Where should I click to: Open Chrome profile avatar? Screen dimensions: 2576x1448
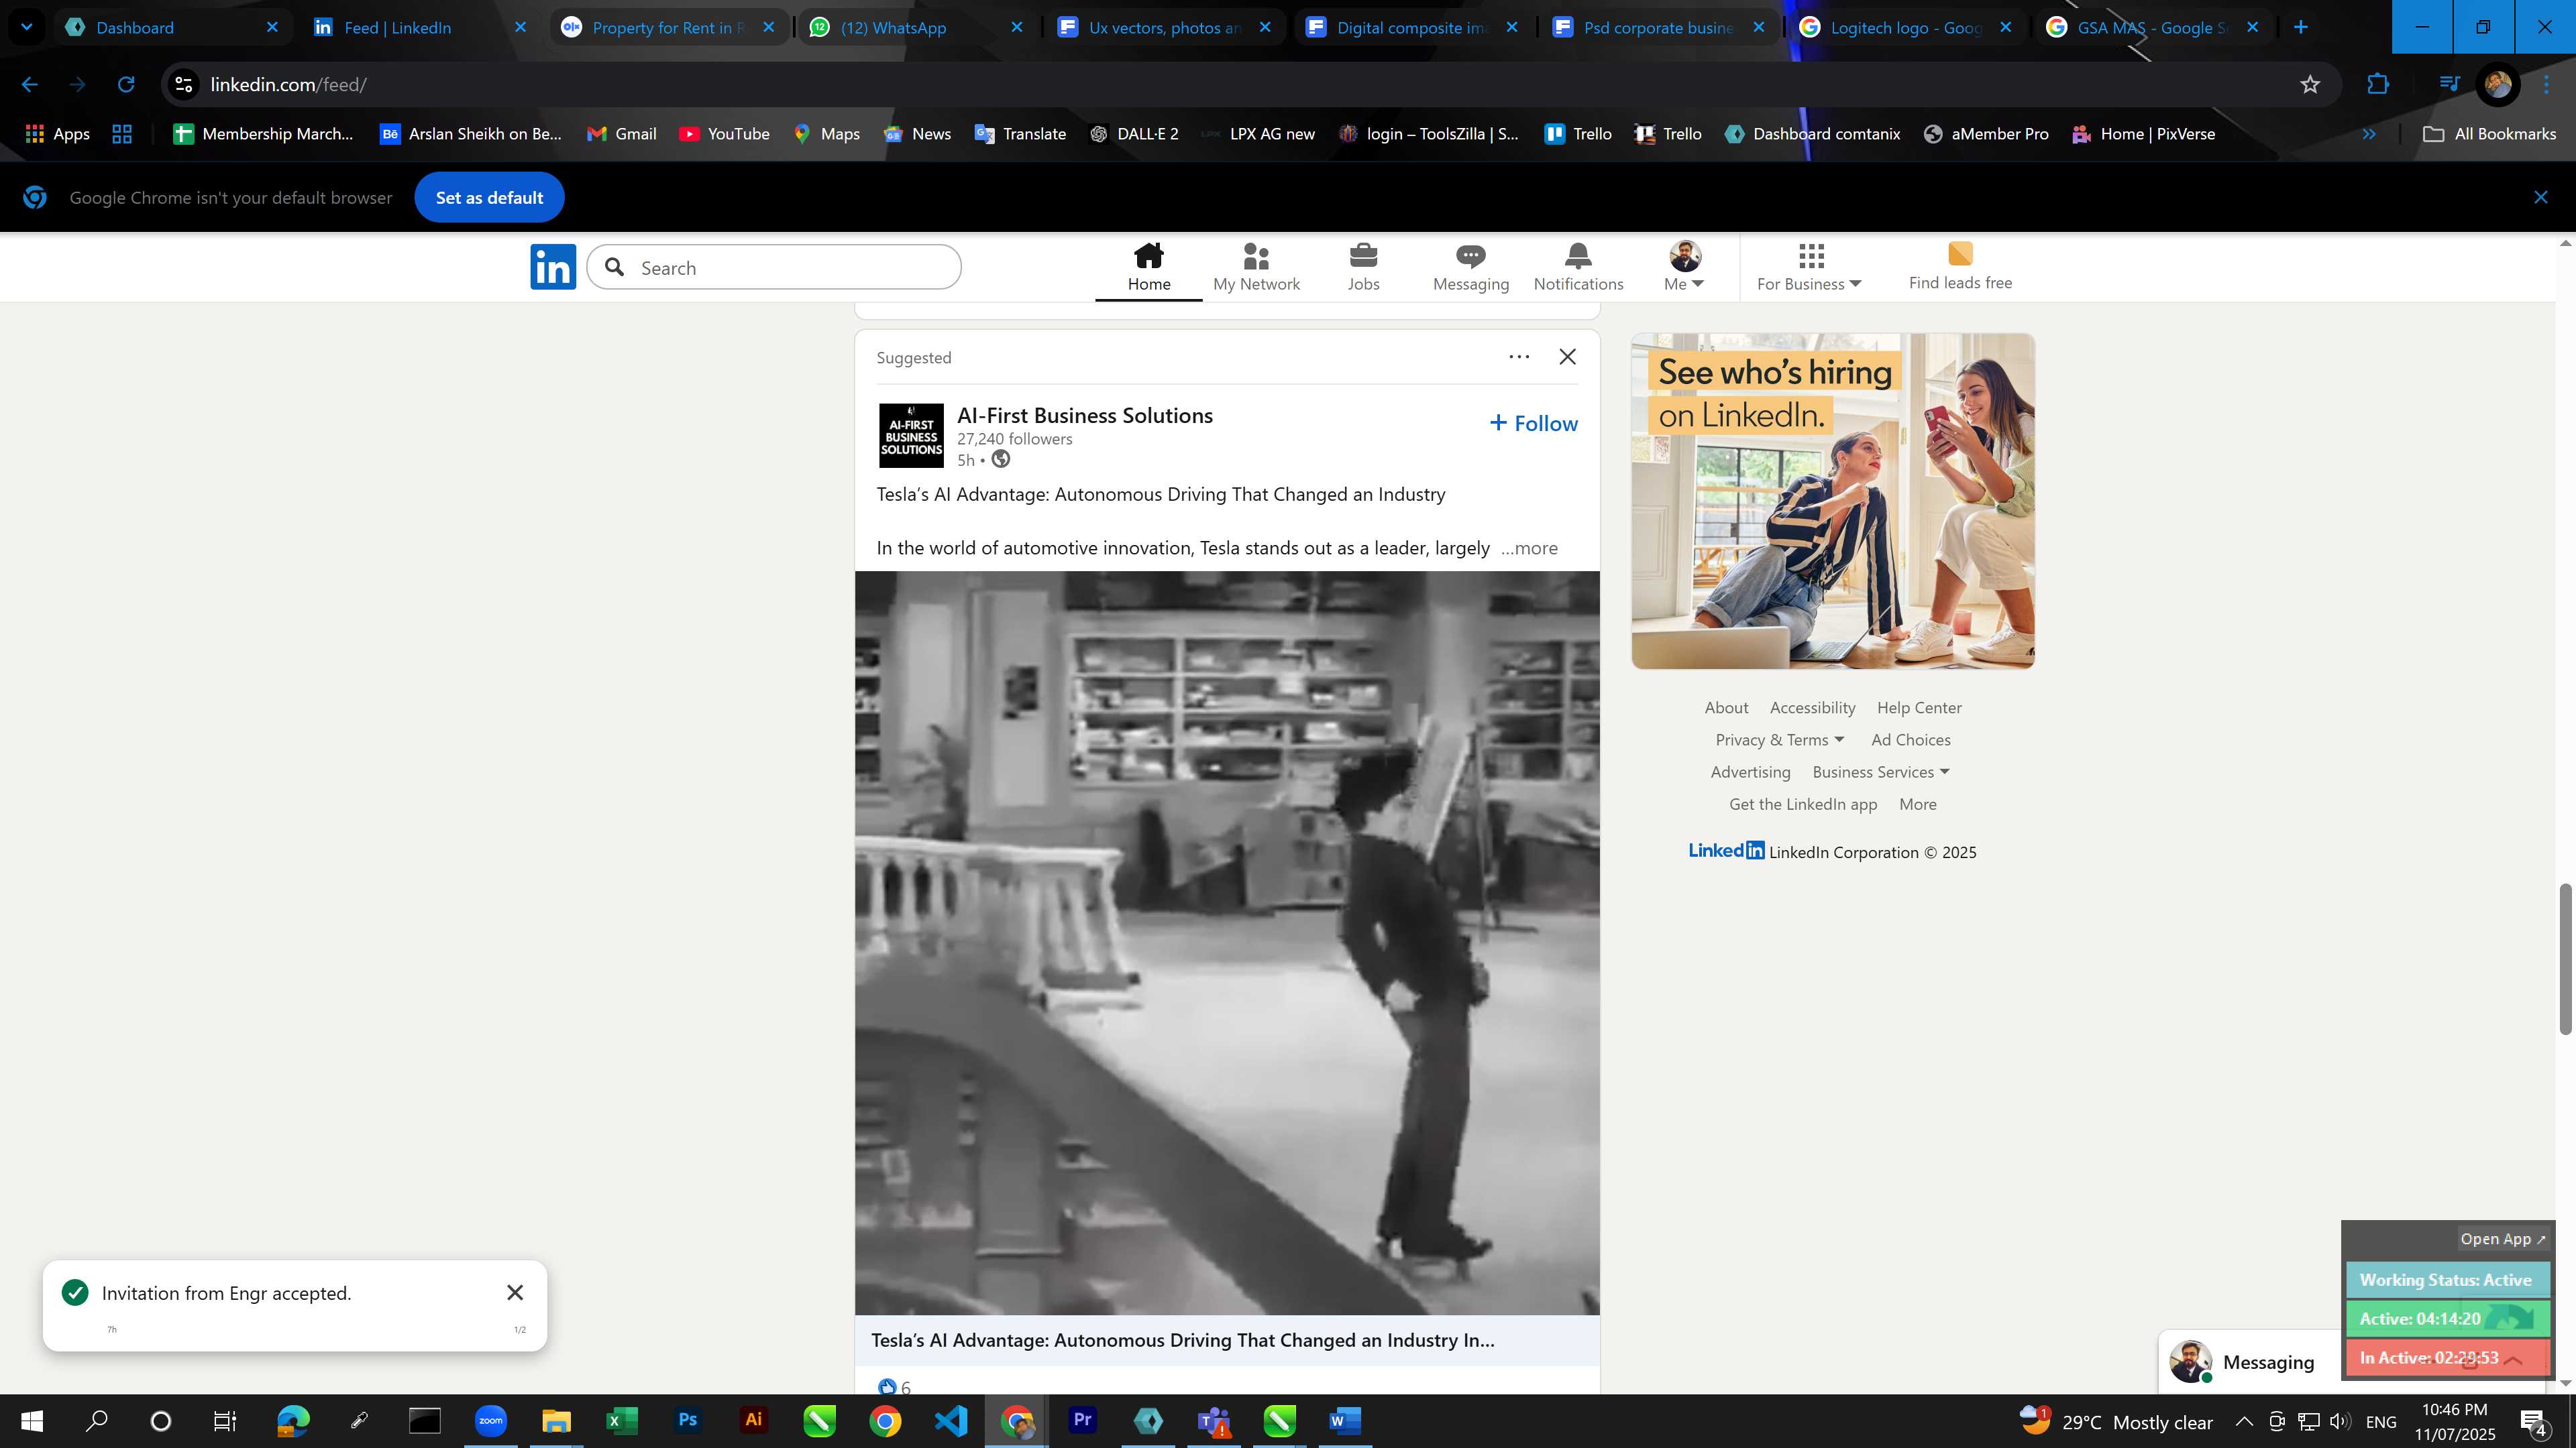pos(2497,85)
